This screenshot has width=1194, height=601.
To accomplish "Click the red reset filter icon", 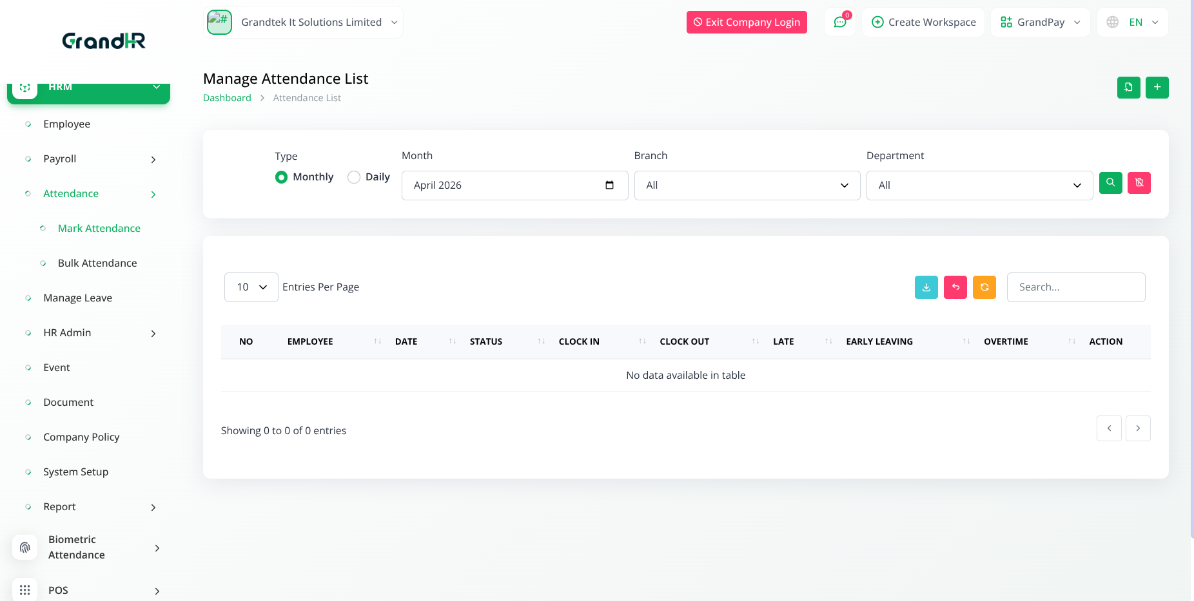I will (x=1139, y=183).
